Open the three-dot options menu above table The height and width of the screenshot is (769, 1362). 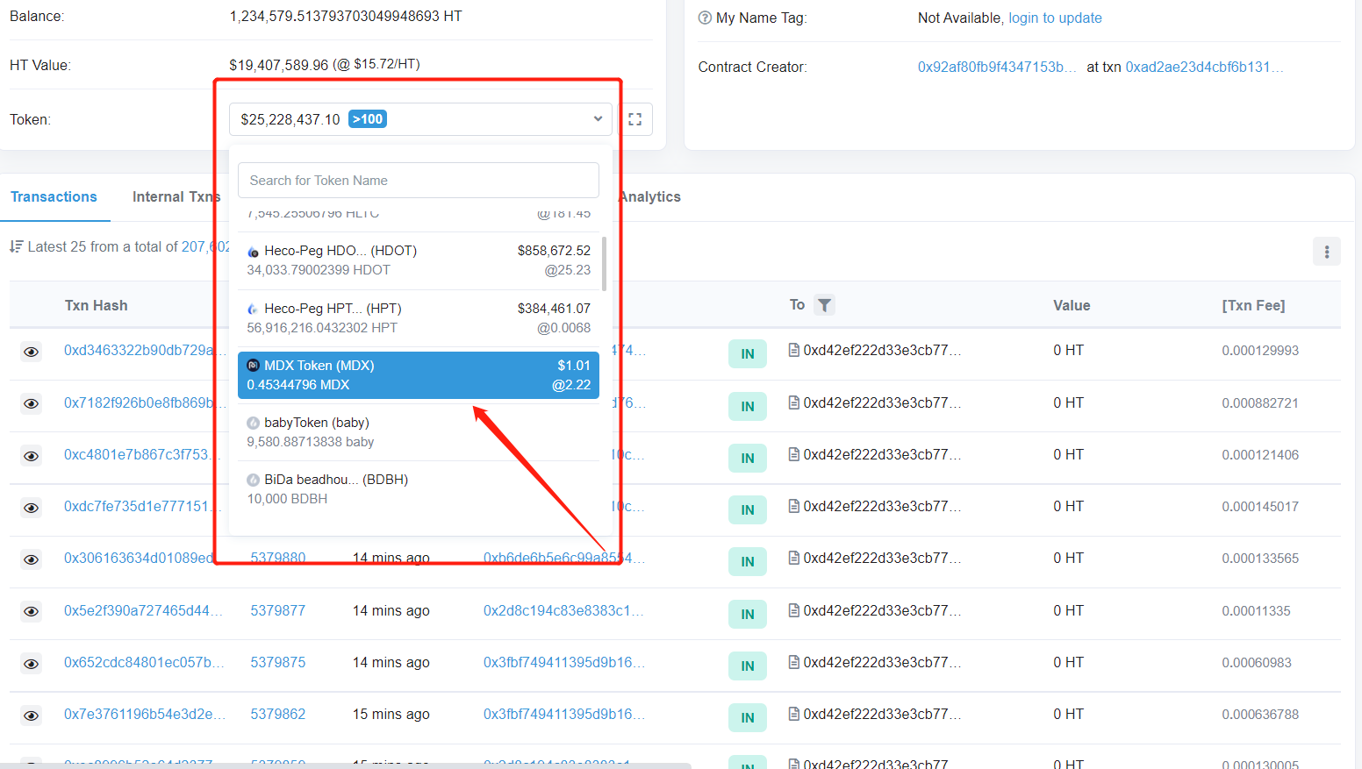1326,252
